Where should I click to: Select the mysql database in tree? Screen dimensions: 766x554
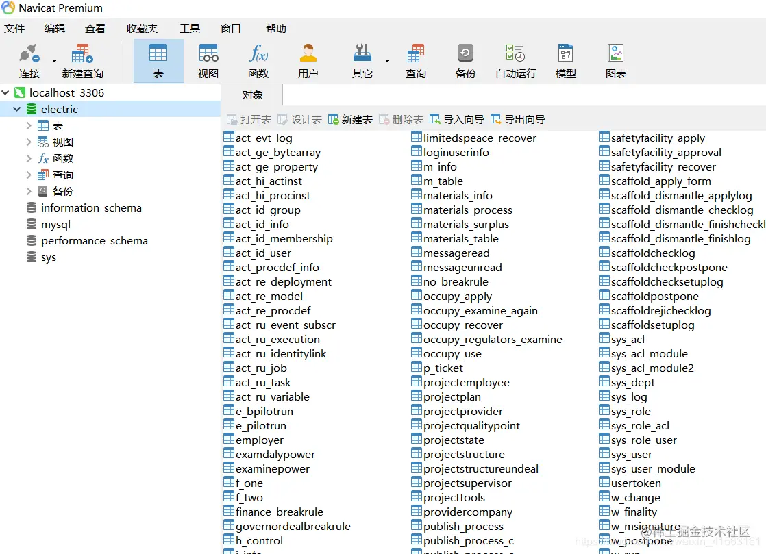click(49, 225)
